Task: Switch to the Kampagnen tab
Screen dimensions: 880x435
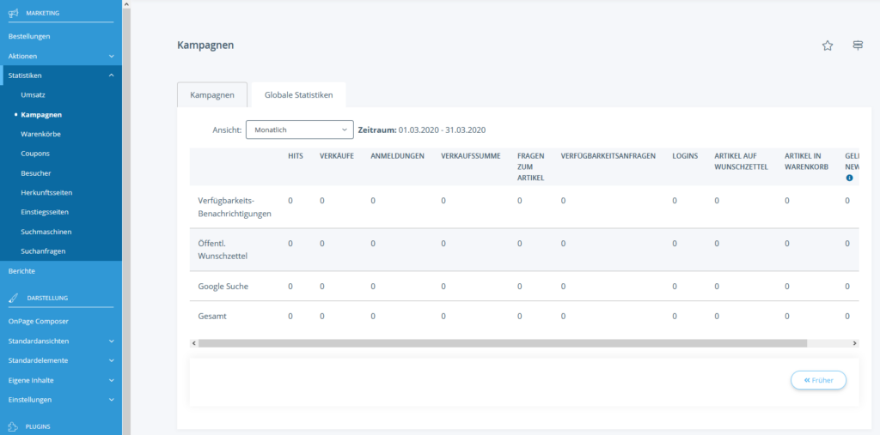Action: [211, 95]
